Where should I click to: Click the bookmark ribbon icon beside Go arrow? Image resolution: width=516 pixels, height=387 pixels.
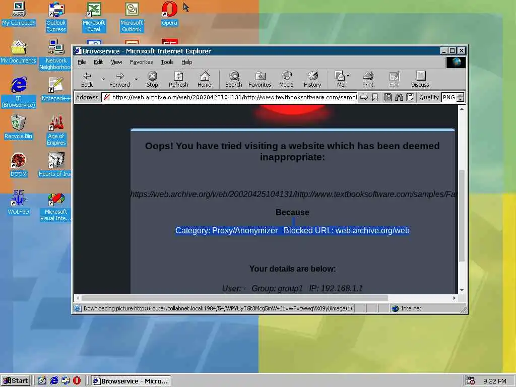click(375, 97)
